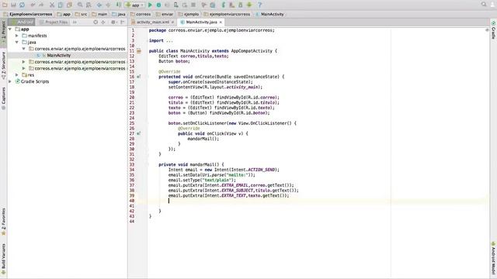This screenshot has width=497, height=279.
Task: Click the Save All toolbar icon
Action: point(13,5)
